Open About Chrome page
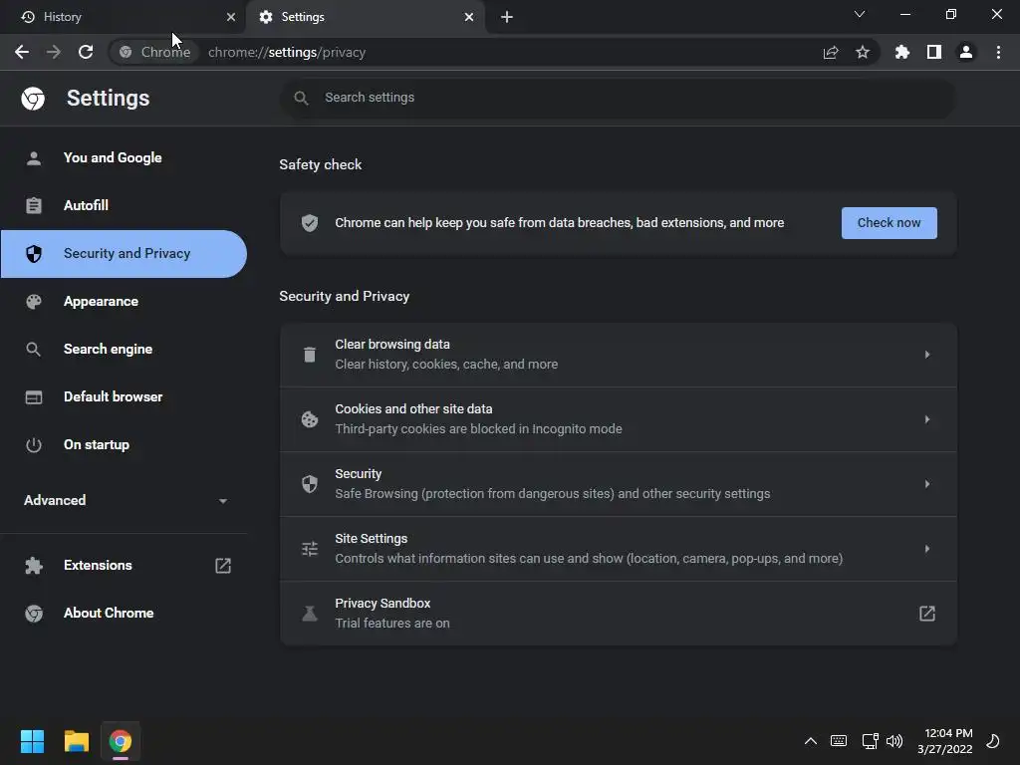This screenshot has height=765, width=1020. [x=124, y=613]
